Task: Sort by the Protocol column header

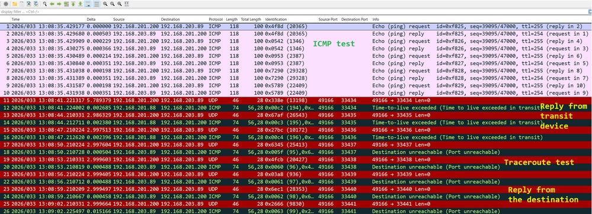Action: 216,19
